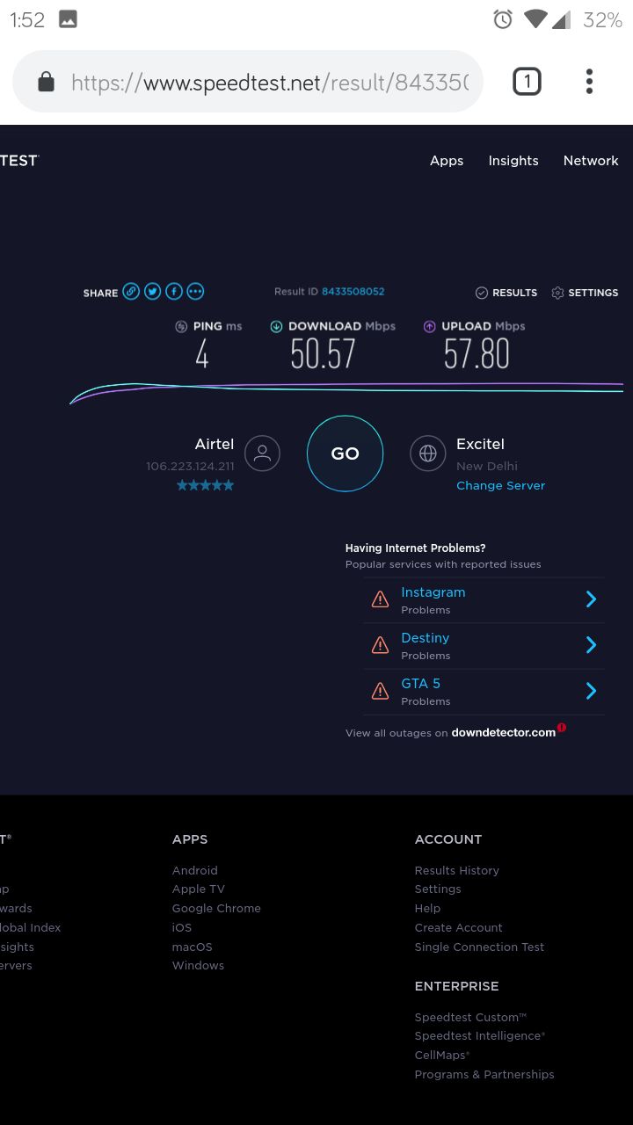Viewport: 633px width, 1125px height.
Task: Select the IP address 106.223.124.211 text
Action: coord(190,467)
